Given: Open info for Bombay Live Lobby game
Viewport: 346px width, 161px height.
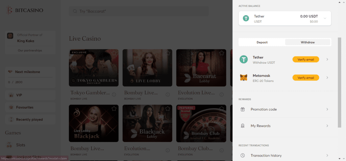Looking at the screenshot, I should tap(168, 94).
